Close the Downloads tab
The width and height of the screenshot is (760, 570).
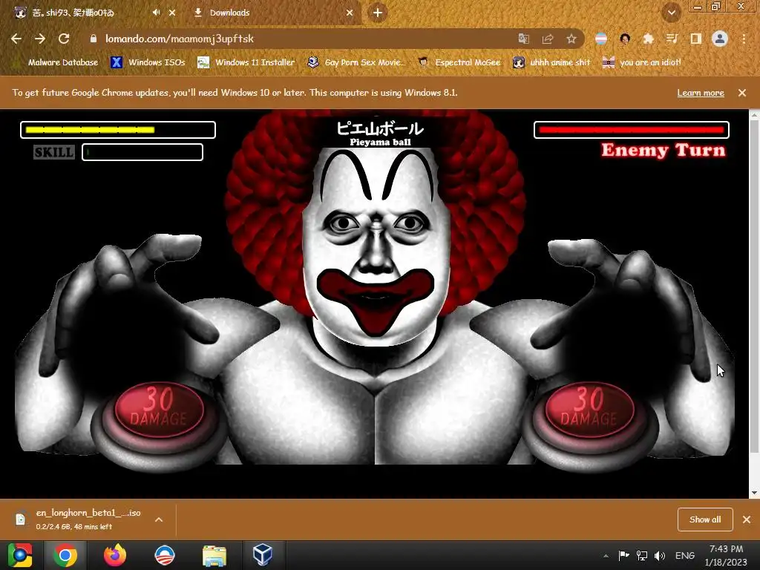(x=350, y=13)
